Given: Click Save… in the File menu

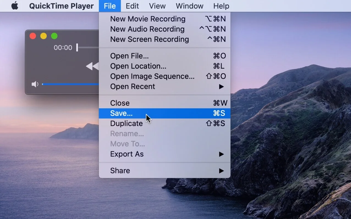Looking at the screenshot, I should tap(164, 113).
